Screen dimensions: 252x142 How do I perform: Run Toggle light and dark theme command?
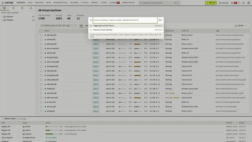[x=126, y=26]
